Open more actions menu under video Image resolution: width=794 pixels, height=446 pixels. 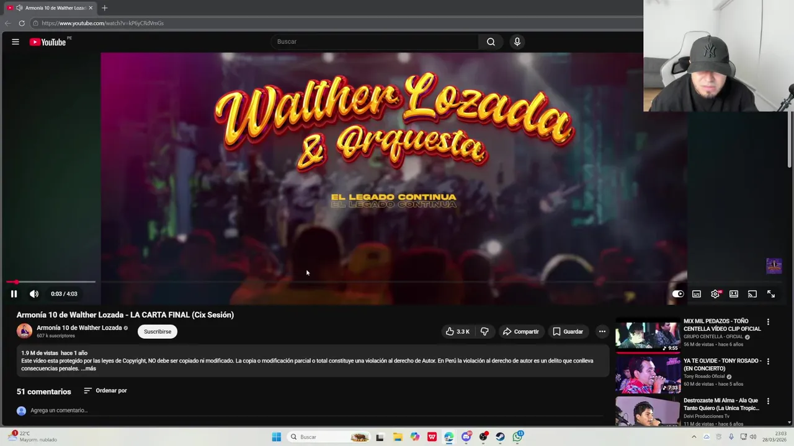(602, 331)
